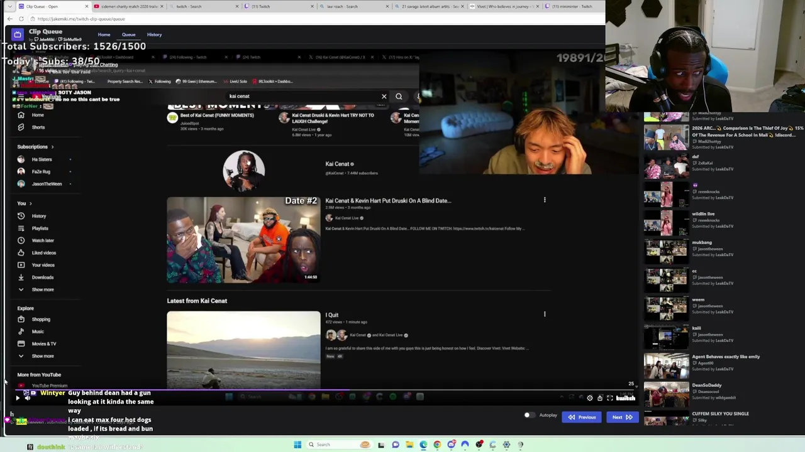Click the browser address bar URL
Image resolution: width=805 pixels, height=452 pixels.
(x=81, y=19)
